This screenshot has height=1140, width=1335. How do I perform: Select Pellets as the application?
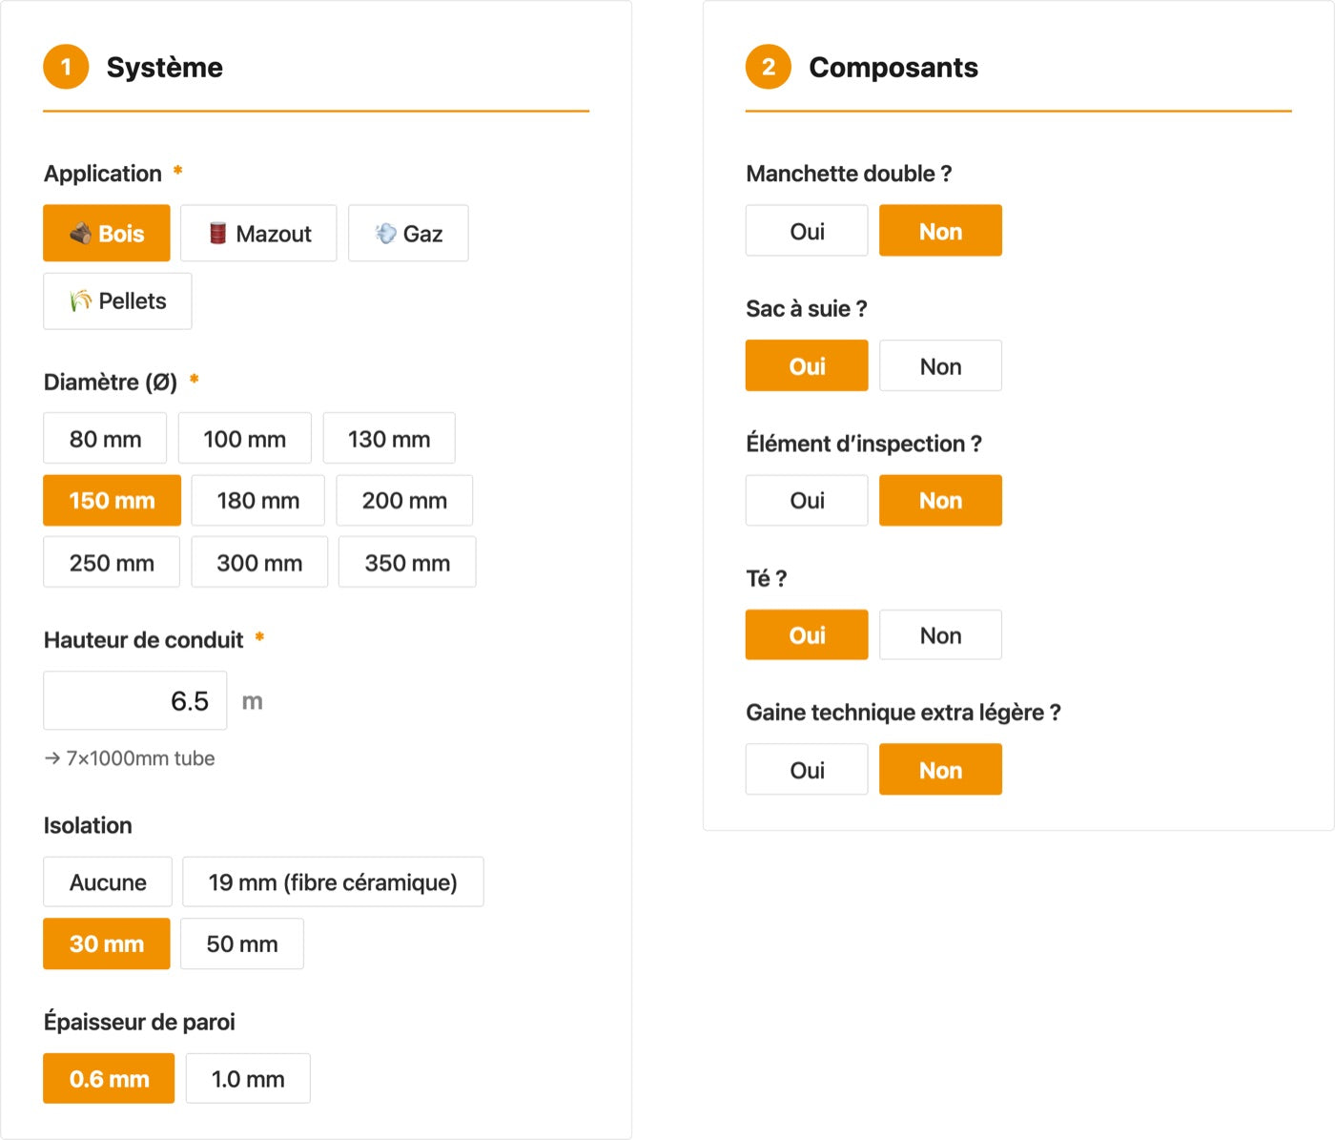pyautogui.click(x=117, y=301)
